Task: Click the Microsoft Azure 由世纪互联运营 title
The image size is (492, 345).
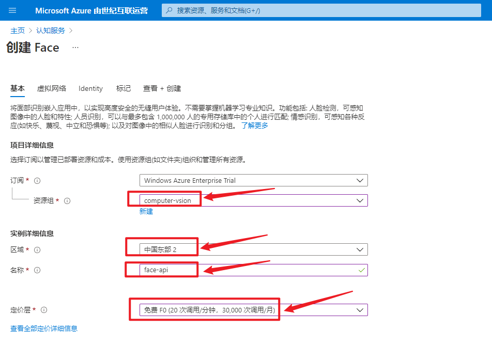Action: [91, 11]
